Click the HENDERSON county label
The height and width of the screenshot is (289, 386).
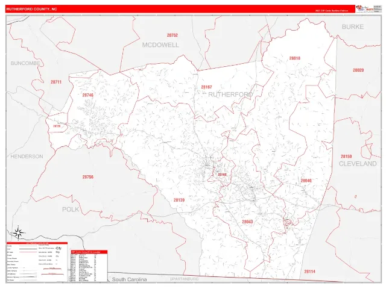coord(27,157)
